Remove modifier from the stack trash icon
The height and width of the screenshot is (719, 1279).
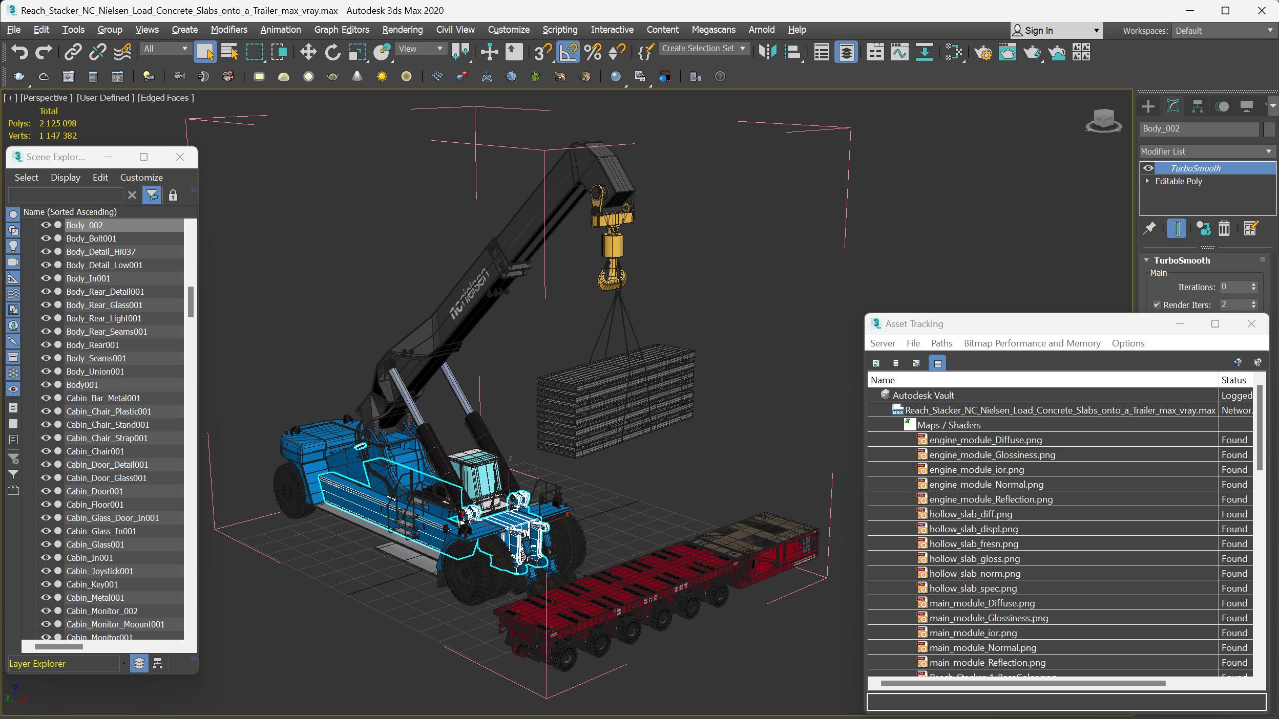(x=1224, y=228)
